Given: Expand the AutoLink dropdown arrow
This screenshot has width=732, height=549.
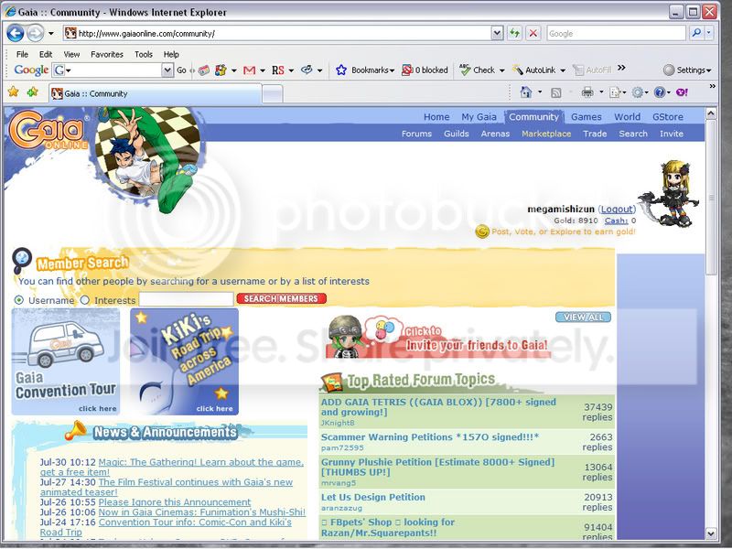Looking at the screenshot, I should pyautogui.click(x=563, y=70).
